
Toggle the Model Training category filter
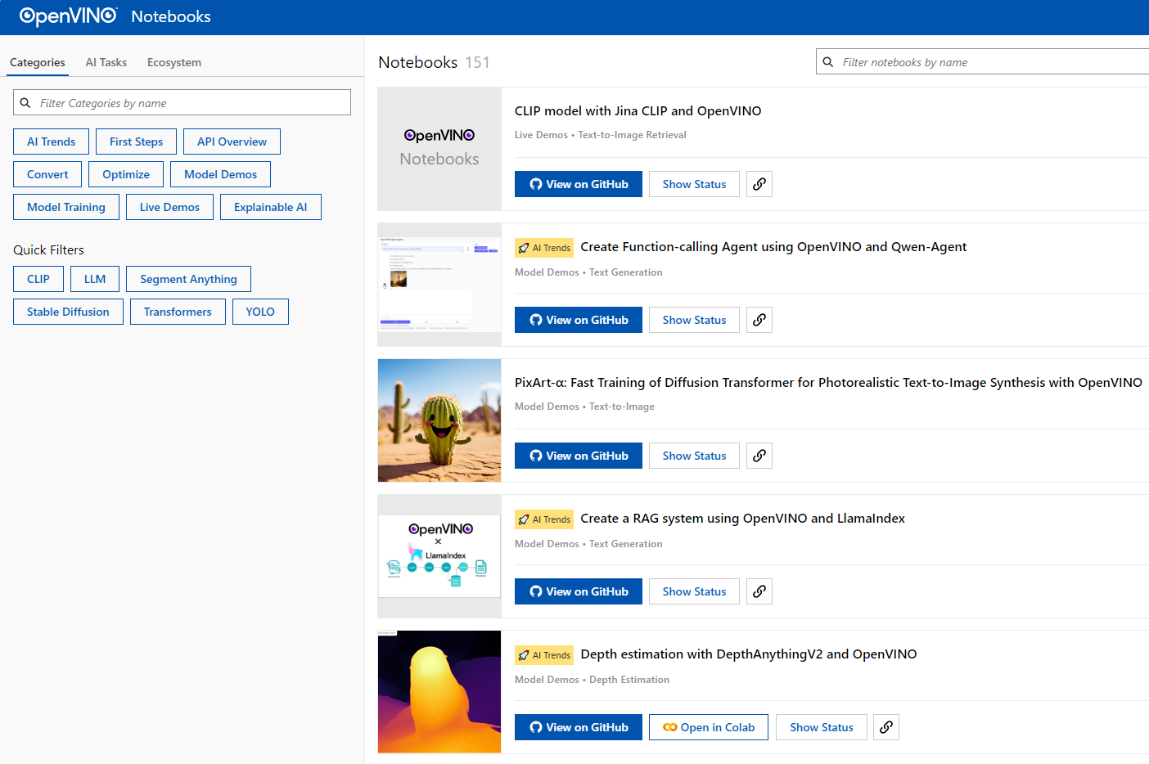click(66, 207)
